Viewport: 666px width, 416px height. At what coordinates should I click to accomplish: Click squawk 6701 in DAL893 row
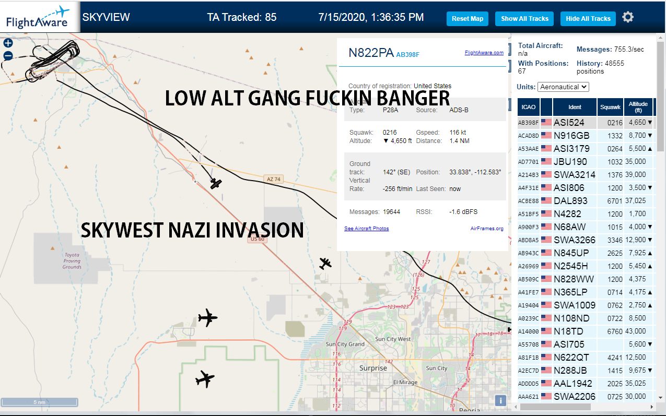615,201
